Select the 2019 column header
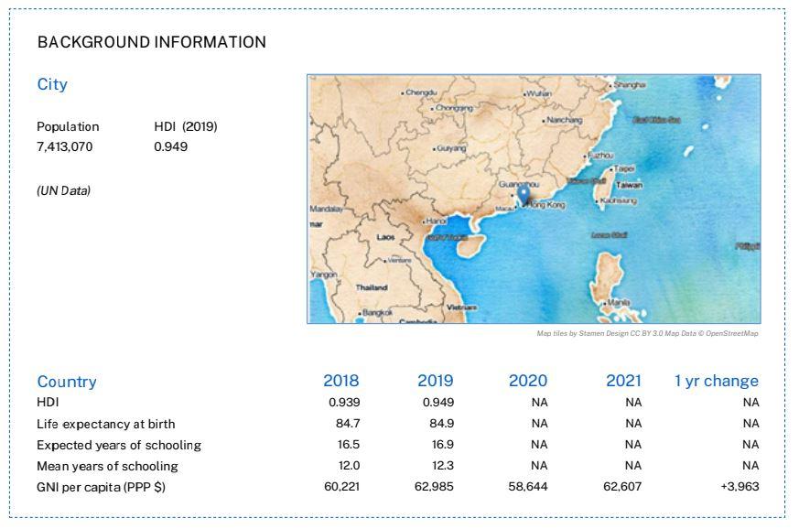This screenshot has height=529, width=799. pyautogui.click(x=435, y=381)
